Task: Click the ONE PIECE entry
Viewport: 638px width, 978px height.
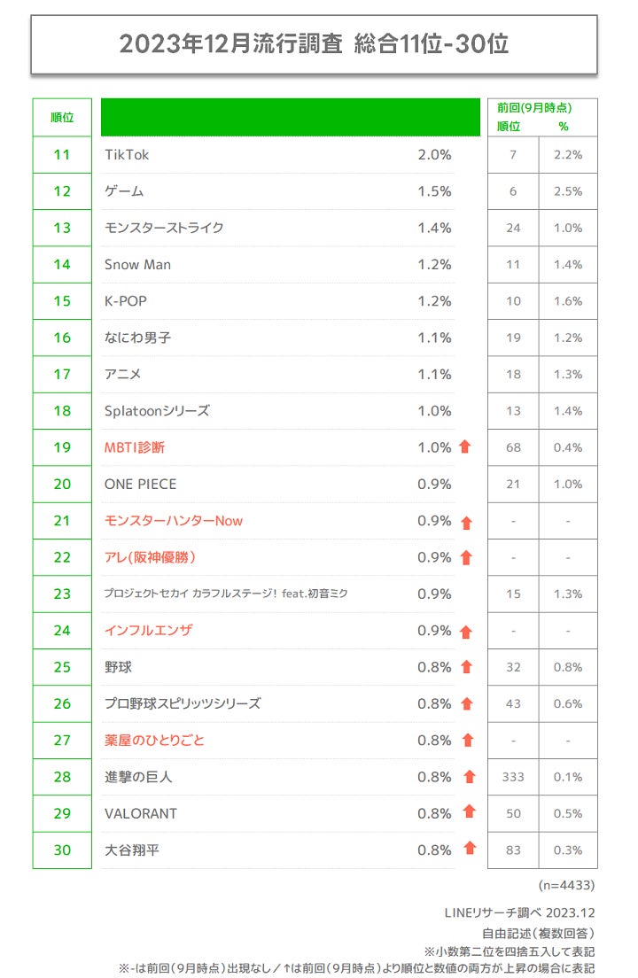Action: 140,485
